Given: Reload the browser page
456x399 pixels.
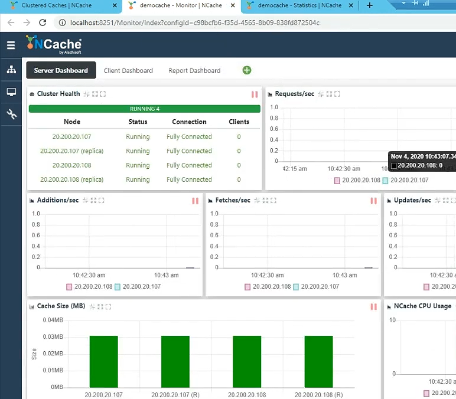Looking at the screenshot, I should (43, 22).
